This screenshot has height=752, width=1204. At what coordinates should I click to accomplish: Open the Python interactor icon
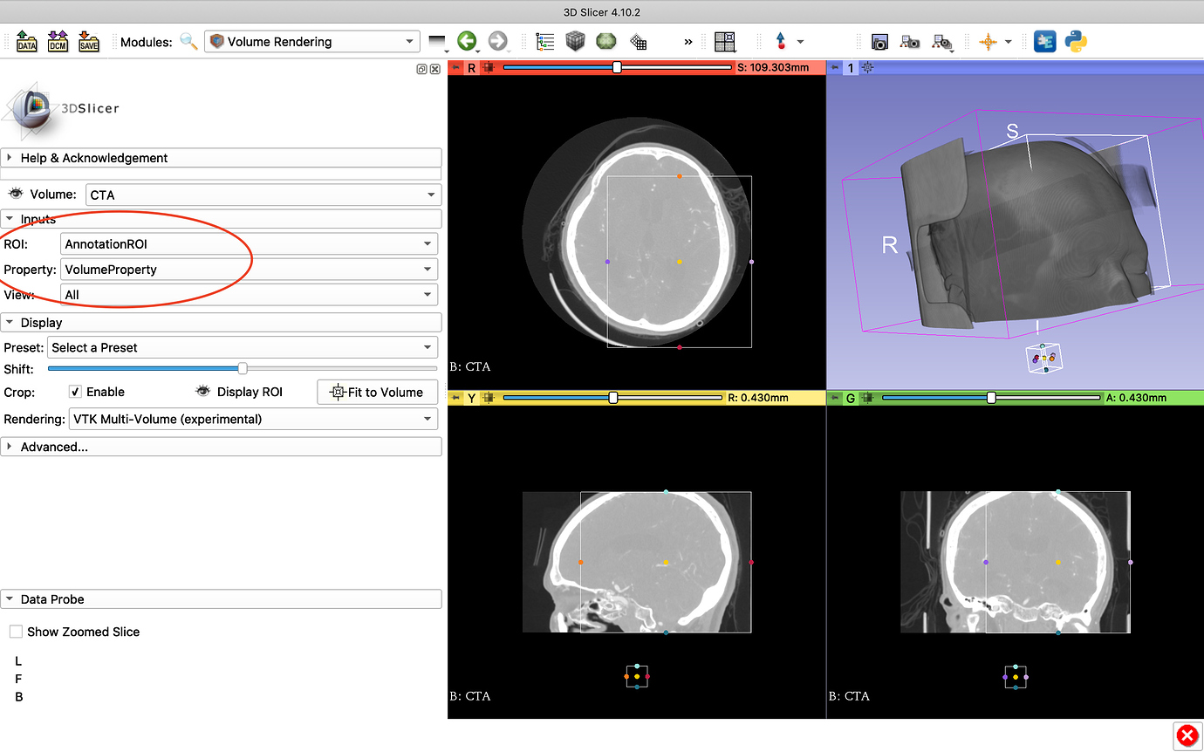1075,42
